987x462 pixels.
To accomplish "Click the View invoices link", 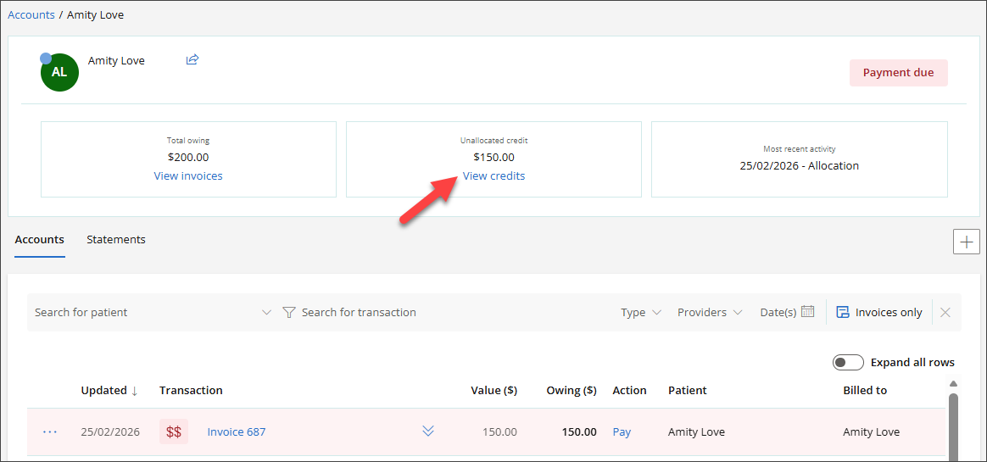I will tap(188, 176).
